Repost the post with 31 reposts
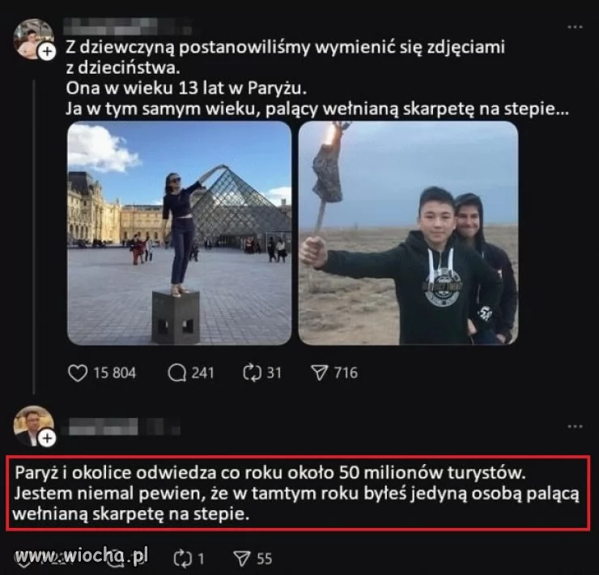 pos(252,373)
